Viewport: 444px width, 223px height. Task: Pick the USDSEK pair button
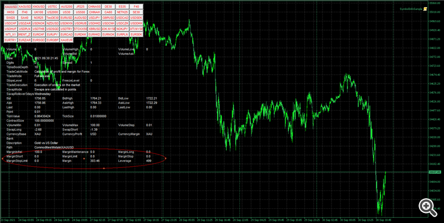(x=136, y=18)
